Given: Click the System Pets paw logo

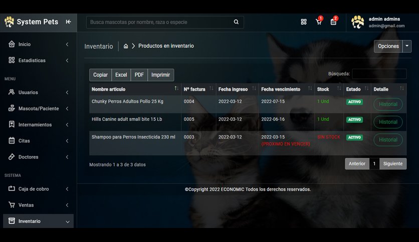Looking at the screenshot, I should pyautogui.click(x=9, y=22).
